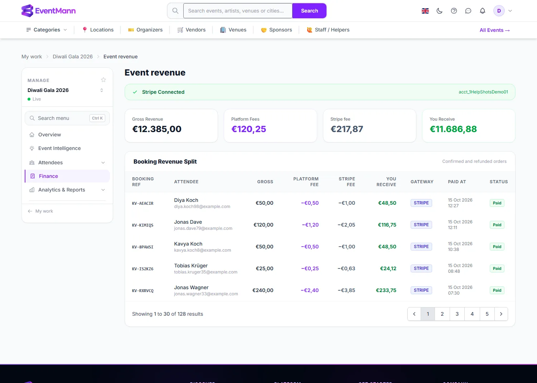This screenshot has width=537, height=383.
Task: Go to page 2 of results
Action: pyautogui.click(x=442, y=314)
